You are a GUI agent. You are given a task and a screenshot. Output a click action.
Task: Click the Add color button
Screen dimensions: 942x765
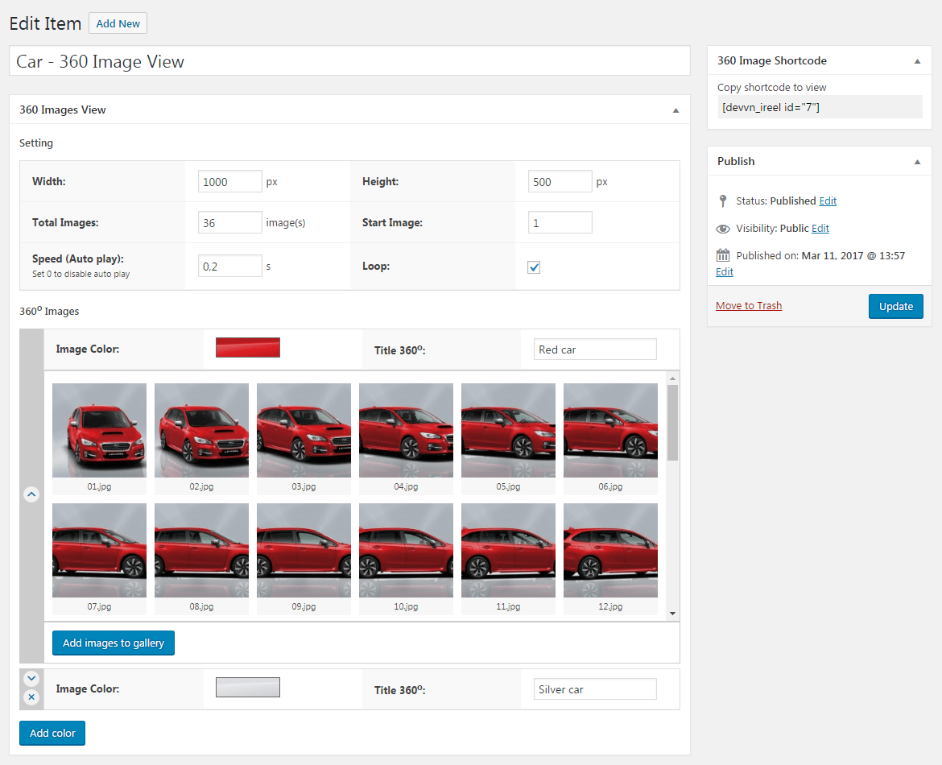click(x=52, y=734)
